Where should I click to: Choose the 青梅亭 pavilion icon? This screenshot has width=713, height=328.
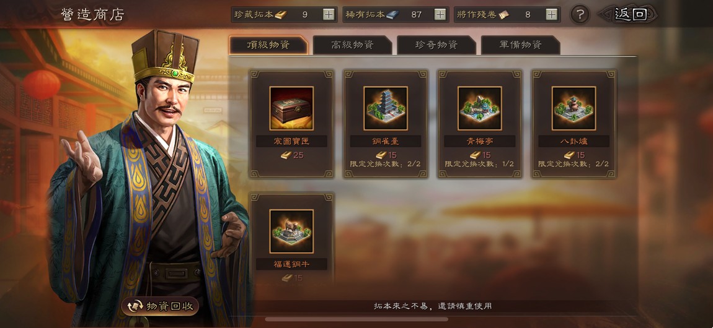pos(480,108)
